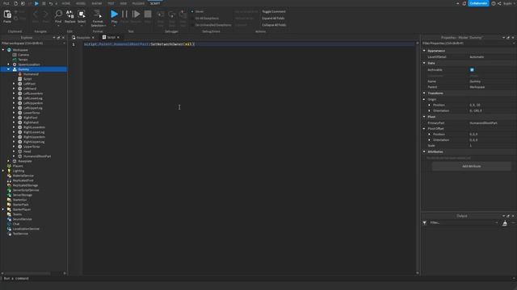Image resolution: width=517 pixels, height=290 pixels.
Task: Click the Run a command bar
Action: 257,279
